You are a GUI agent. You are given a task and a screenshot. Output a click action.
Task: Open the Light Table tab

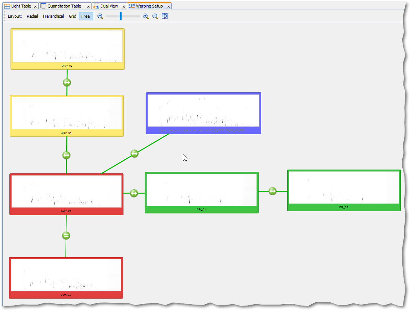pos(21,6)
